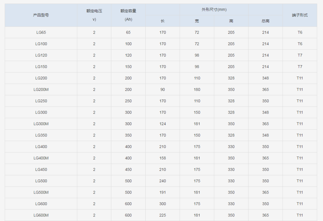Click the width 110 in LG250 row
The height and width of the screenshot is (221, 323).
tap(197, 101)
